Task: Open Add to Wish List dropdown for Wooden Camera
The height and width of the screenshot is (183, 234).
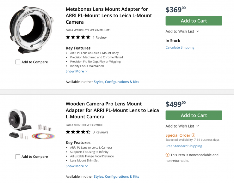Action: [x=182, y=126]
